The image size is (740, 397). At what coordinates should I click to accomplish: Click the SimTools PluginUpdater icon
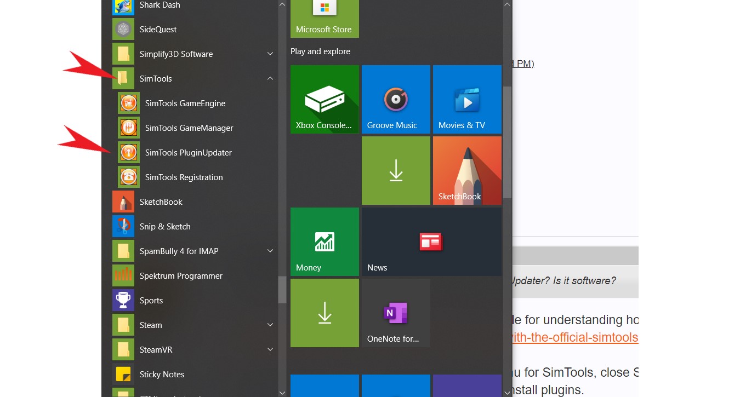tap(129, 152)
